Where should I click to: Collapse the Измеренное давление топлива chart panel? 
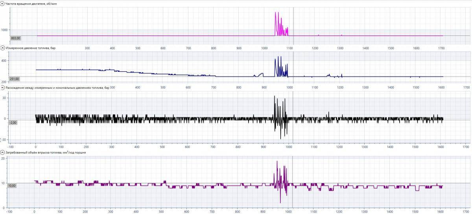pyautogui.click(x=2, y=48)
